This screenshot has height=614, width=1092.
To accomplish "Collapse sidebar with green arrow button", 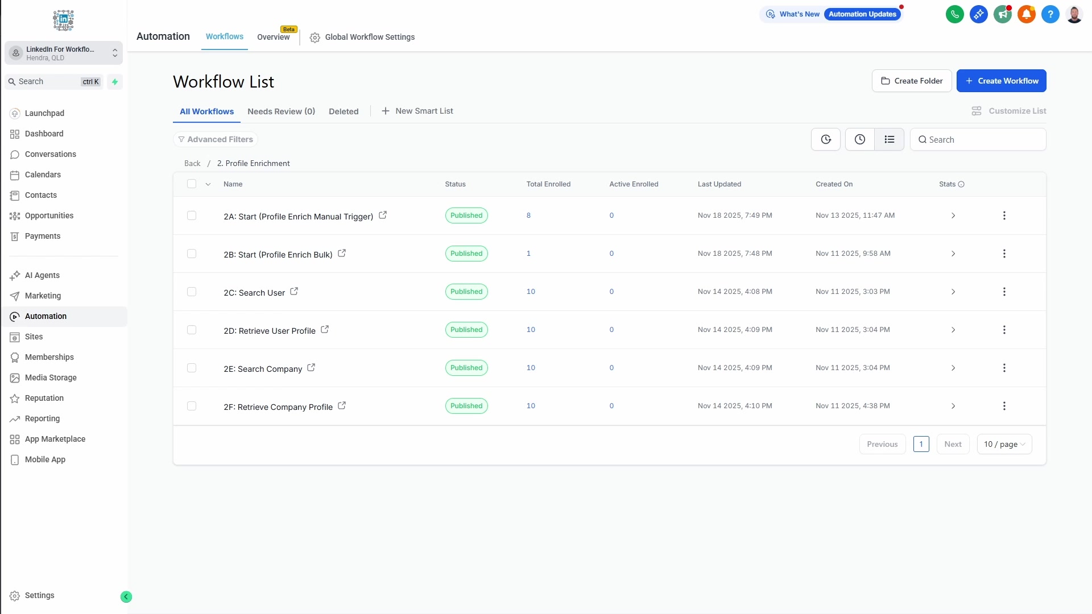I will click(126, 596).
